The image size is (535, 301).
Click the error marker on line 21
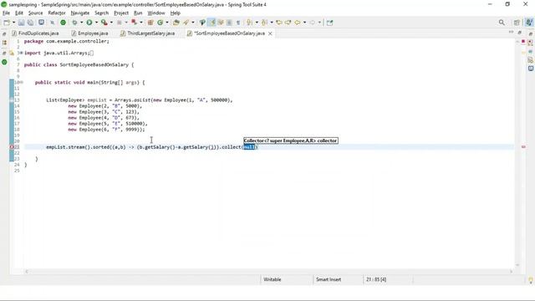tap(12, 147)
